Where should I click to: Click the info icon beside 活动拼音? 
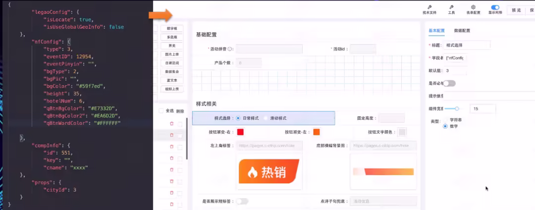coord(230,49)
